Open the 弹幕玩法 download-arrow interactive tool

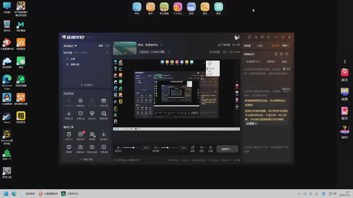69,115
